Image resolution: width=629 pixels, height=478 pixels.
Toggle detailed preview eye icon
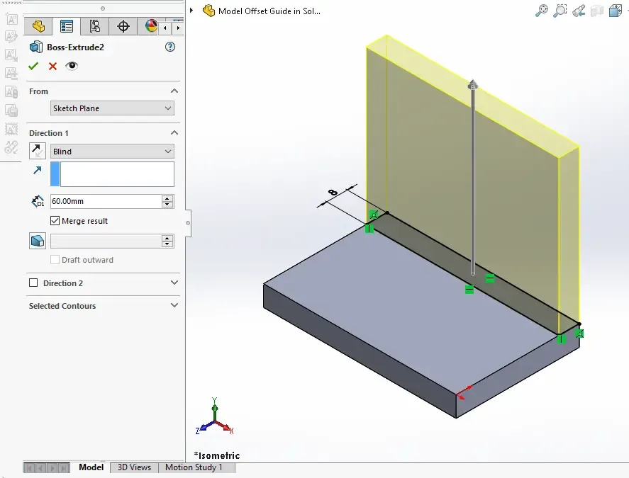[x=72, y=66]
